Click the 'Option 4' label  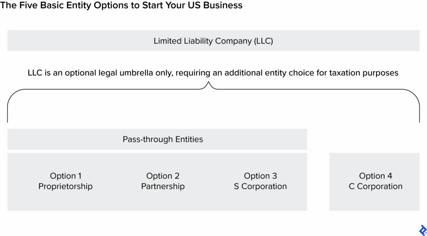coord(375,176)
